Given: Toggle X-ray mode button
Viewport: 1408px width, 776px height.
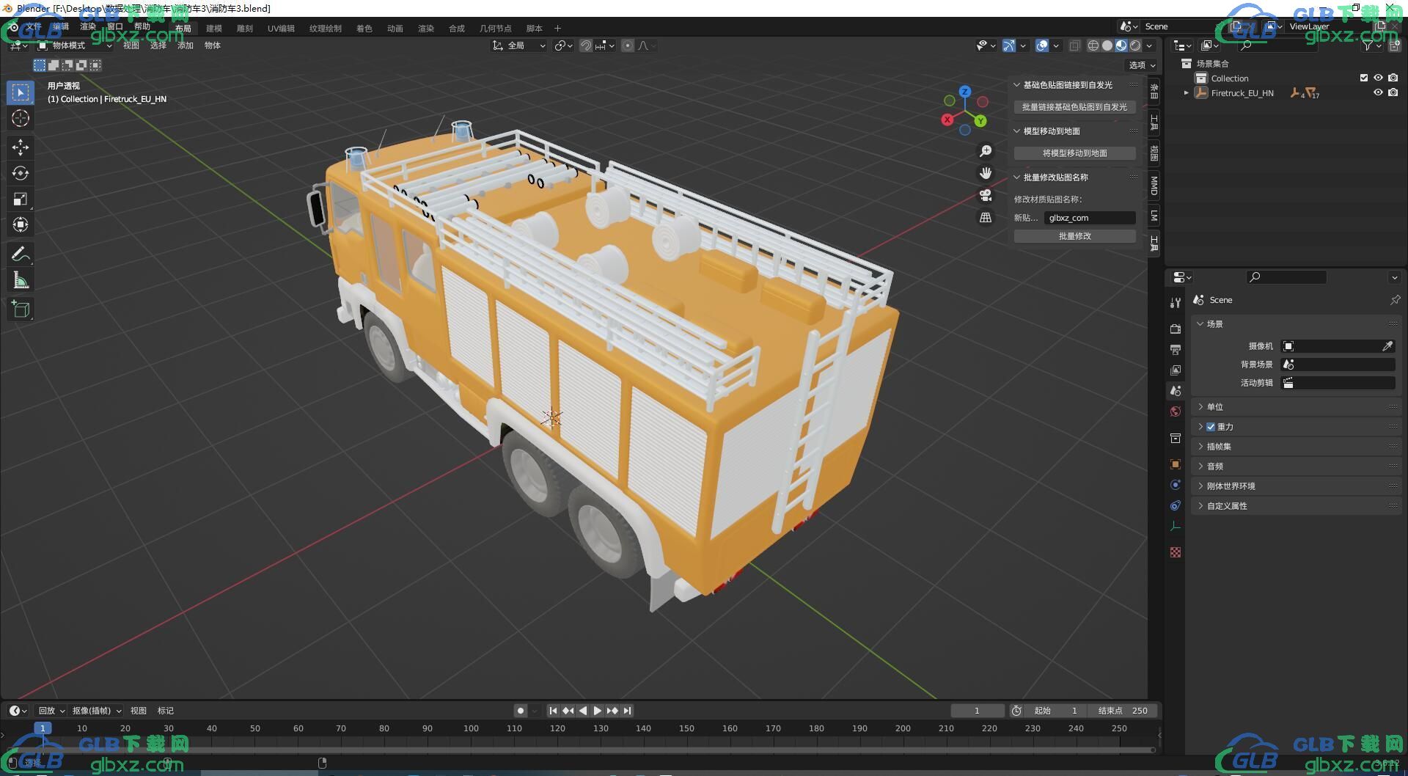Looking at the screenshot, I should (x=1074, y=45).
